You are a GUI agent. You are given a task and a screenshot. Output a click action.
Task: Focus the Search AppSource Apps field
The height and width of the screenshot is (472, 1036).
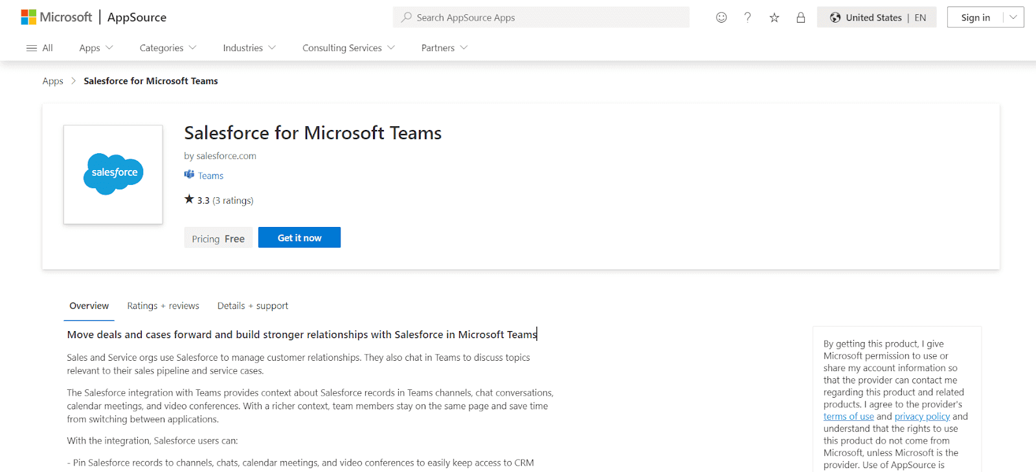pyautogui.click(x=541, y=17)
